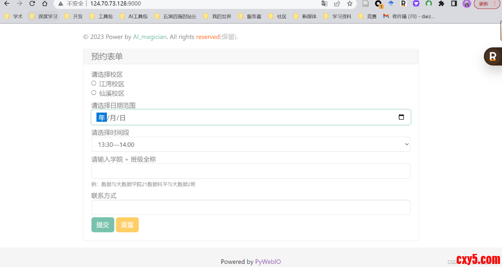Open the extensions puzzle icon
The height and width of the screenshot is (267, 502).
(x=441, y=4)
